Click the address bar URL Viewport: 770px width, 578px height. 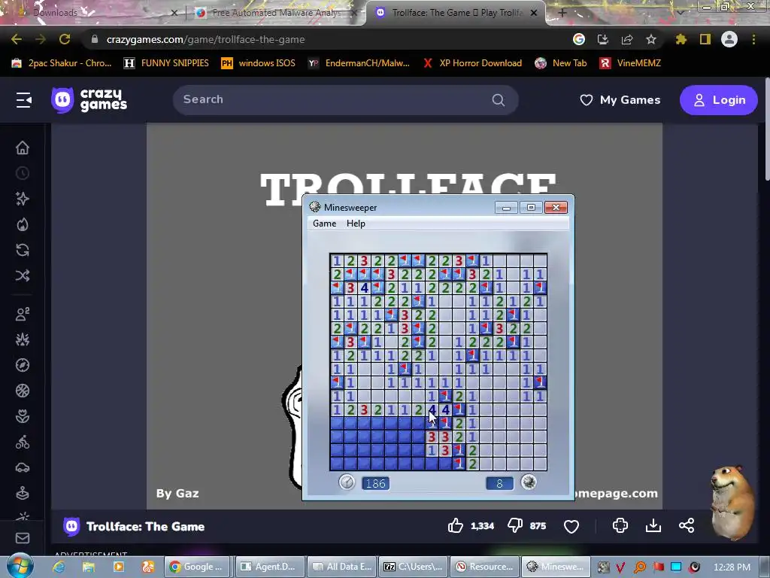pyautogui.click(x=205, y=39)
